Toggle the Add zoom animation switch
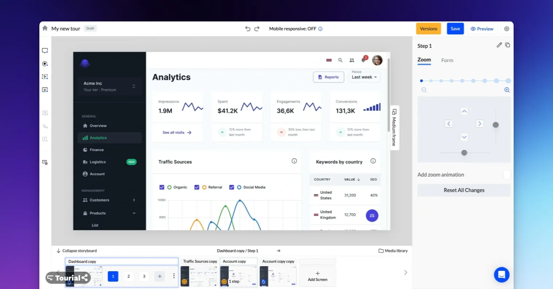Viewport: 553px width, 289px height. pos(506,175)
